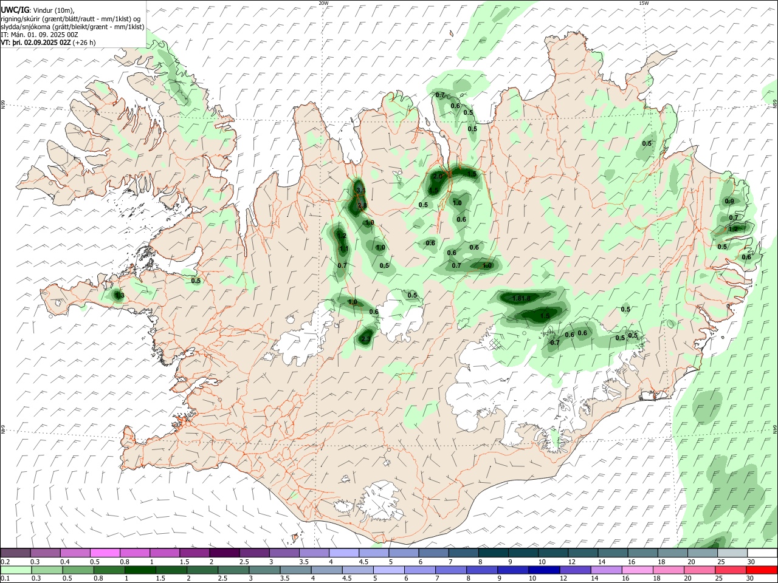This screenshot has height=583, width=778.
Task: Select the dark teal swatch between 8 and 9
Action: [492, 553]
